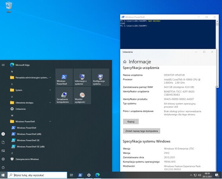Click the Windows 10 Enterprise LTSC value

[179, 149]
